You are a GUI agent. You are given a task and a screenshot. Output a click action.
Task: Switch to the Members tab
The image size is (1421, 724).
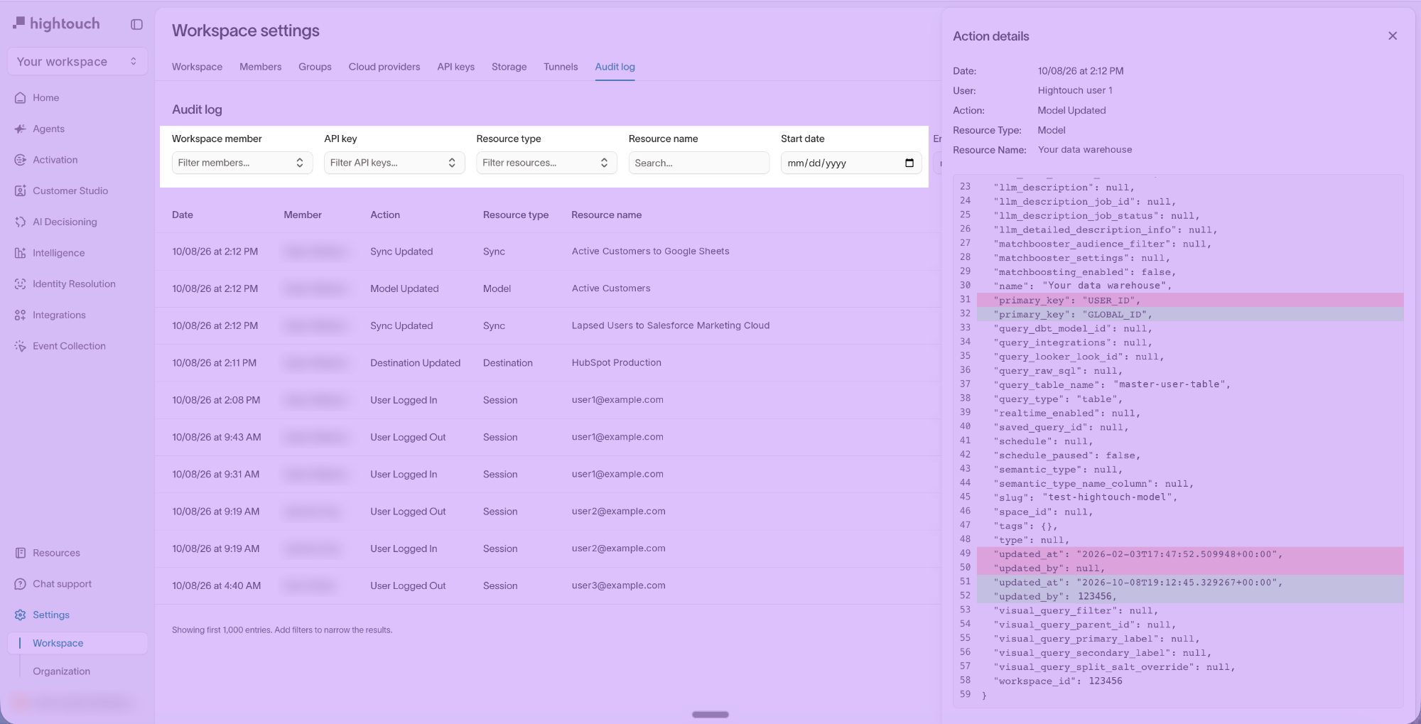260,67
